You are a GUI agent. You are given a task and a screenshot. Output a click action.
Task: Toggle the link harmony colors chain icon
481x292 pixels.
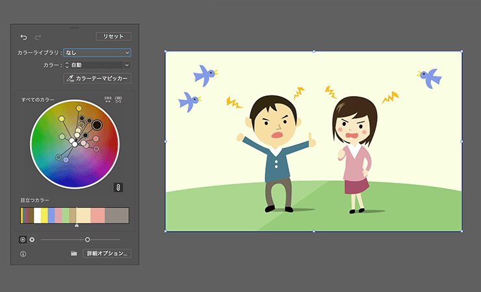(x=118, y=187)
